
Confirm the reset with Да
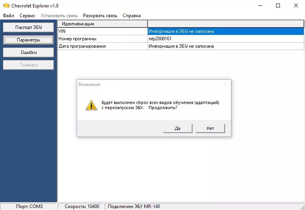(x=178, y=128)
